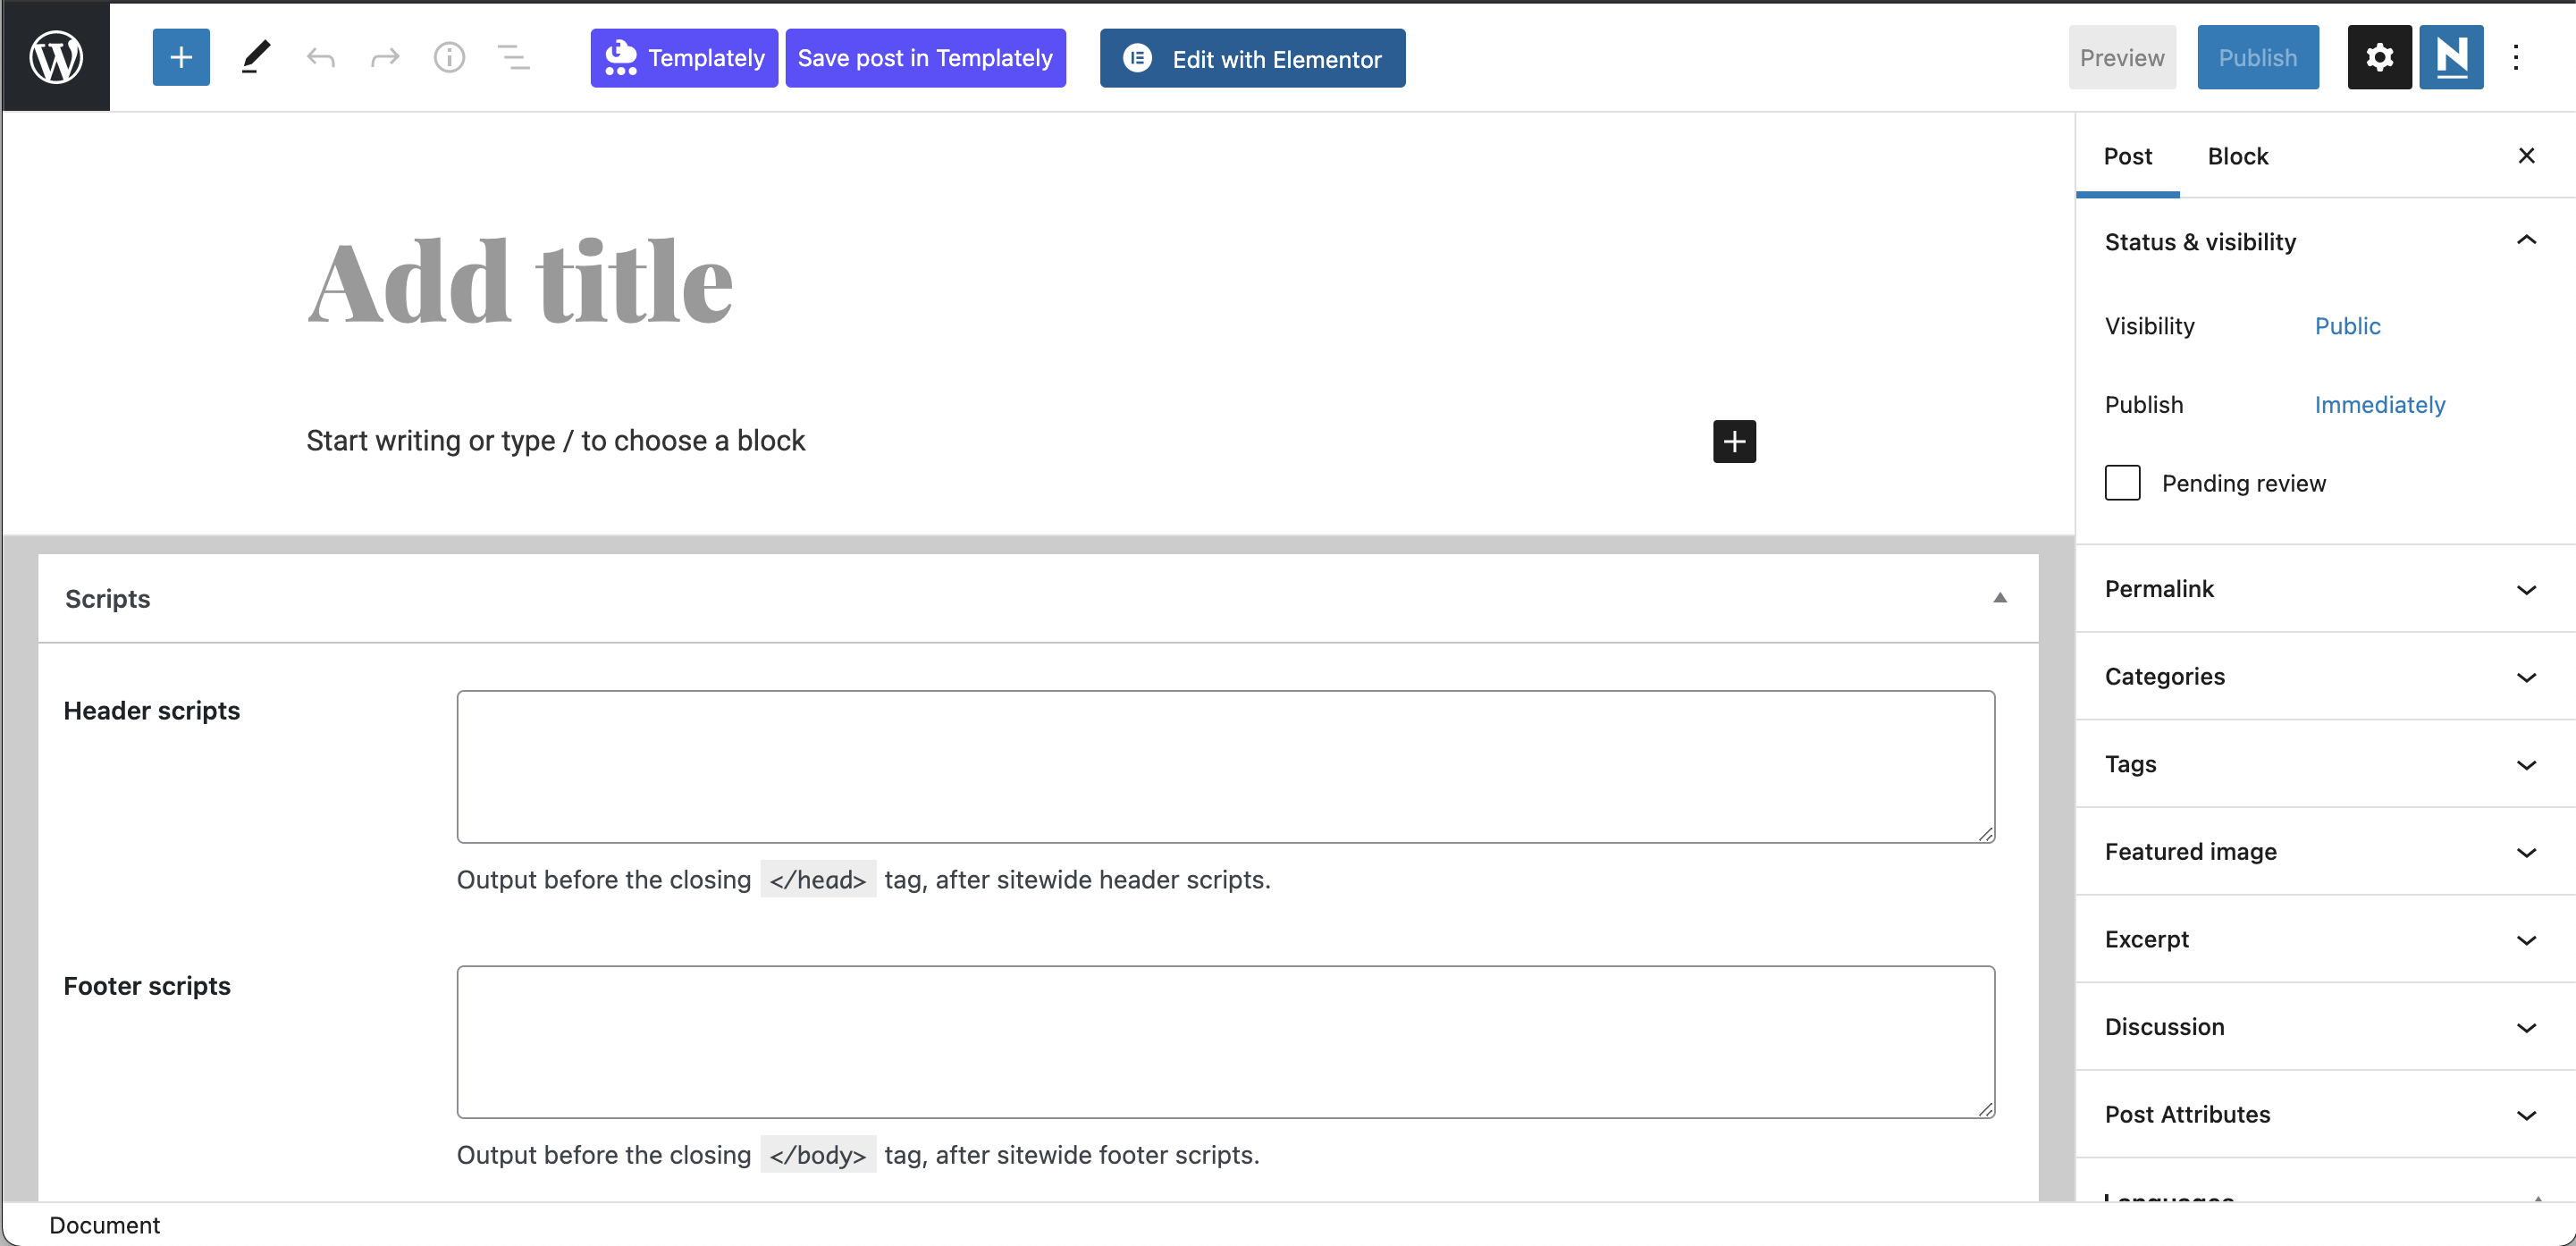The image size is (2576, 1246).
Task: Select the Post tab
Action: (2127, 156)
